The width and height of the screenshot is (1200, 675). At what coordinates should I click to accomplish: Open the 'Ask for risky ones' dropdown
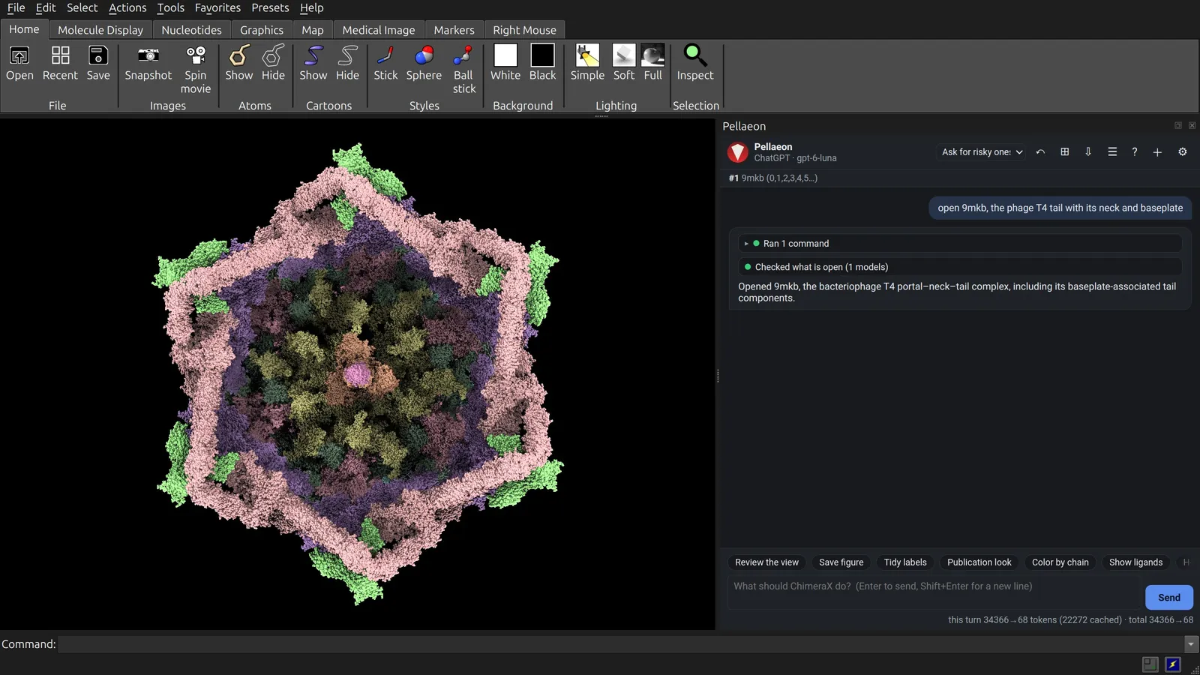click(982, 151)
